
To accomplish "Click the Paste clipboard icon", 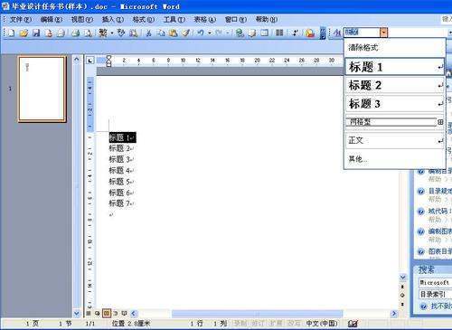I will pyautogui.click(x=174, y=33).
